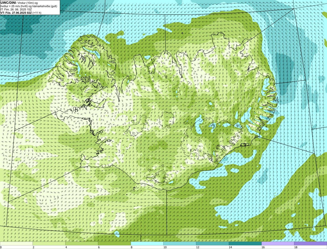Image resolution: width=327 pixels, height=249 pixels.
Task: Click the '2' scale label
Action: tap(33, 247)
